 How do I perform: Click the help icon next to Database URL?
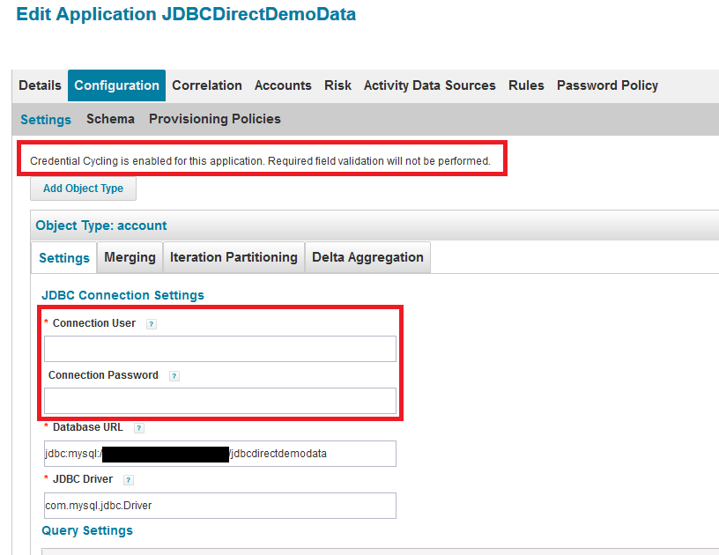pos(139,428)
